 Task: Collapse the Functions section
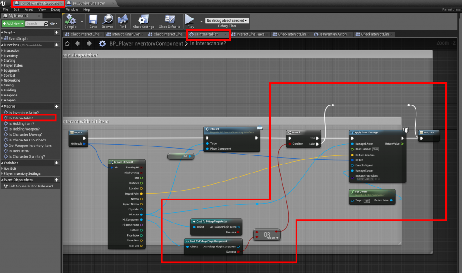[x=2, y=45]
